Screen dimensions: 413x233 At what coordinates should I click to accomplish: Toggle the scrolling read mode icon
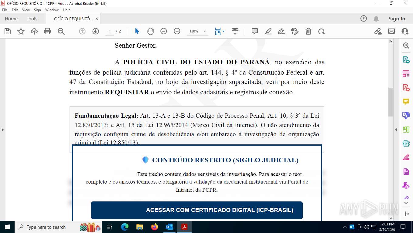click(x=235, y=31)
